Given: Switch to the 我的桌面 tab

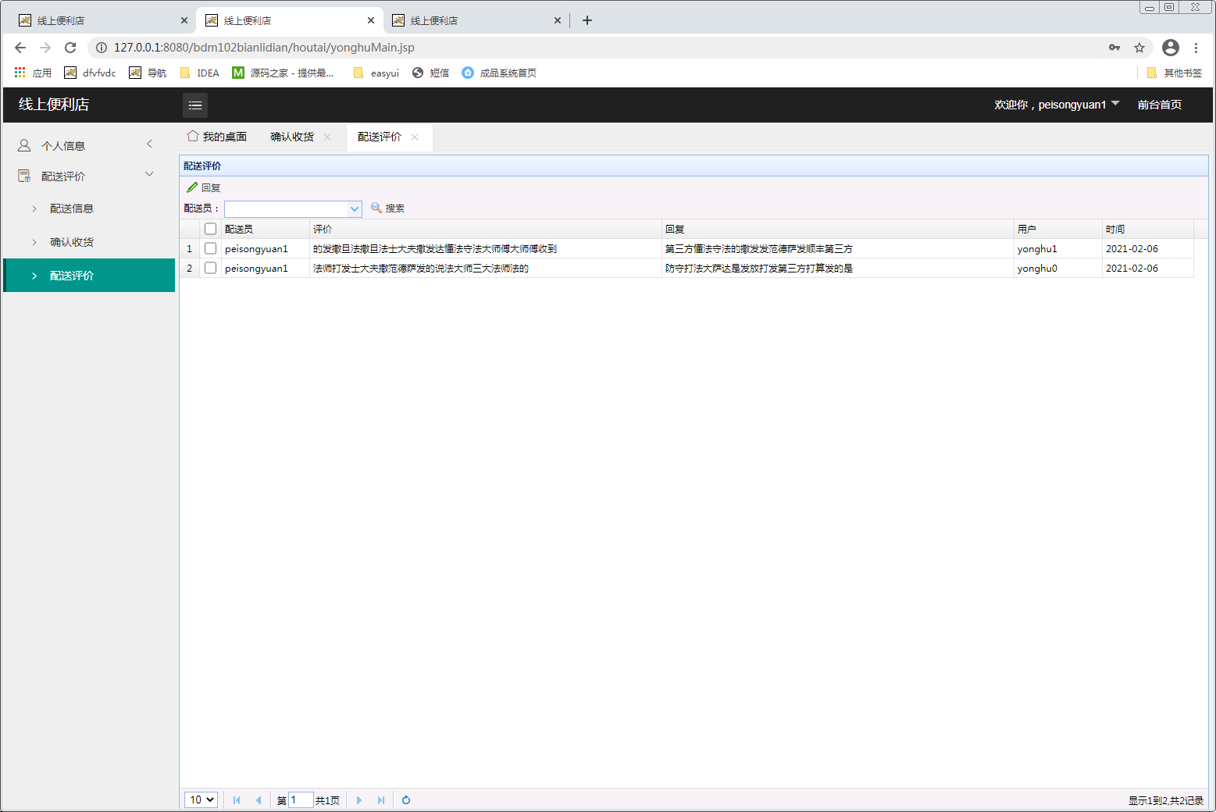Looking at the screenshot, I should (217, 137).
